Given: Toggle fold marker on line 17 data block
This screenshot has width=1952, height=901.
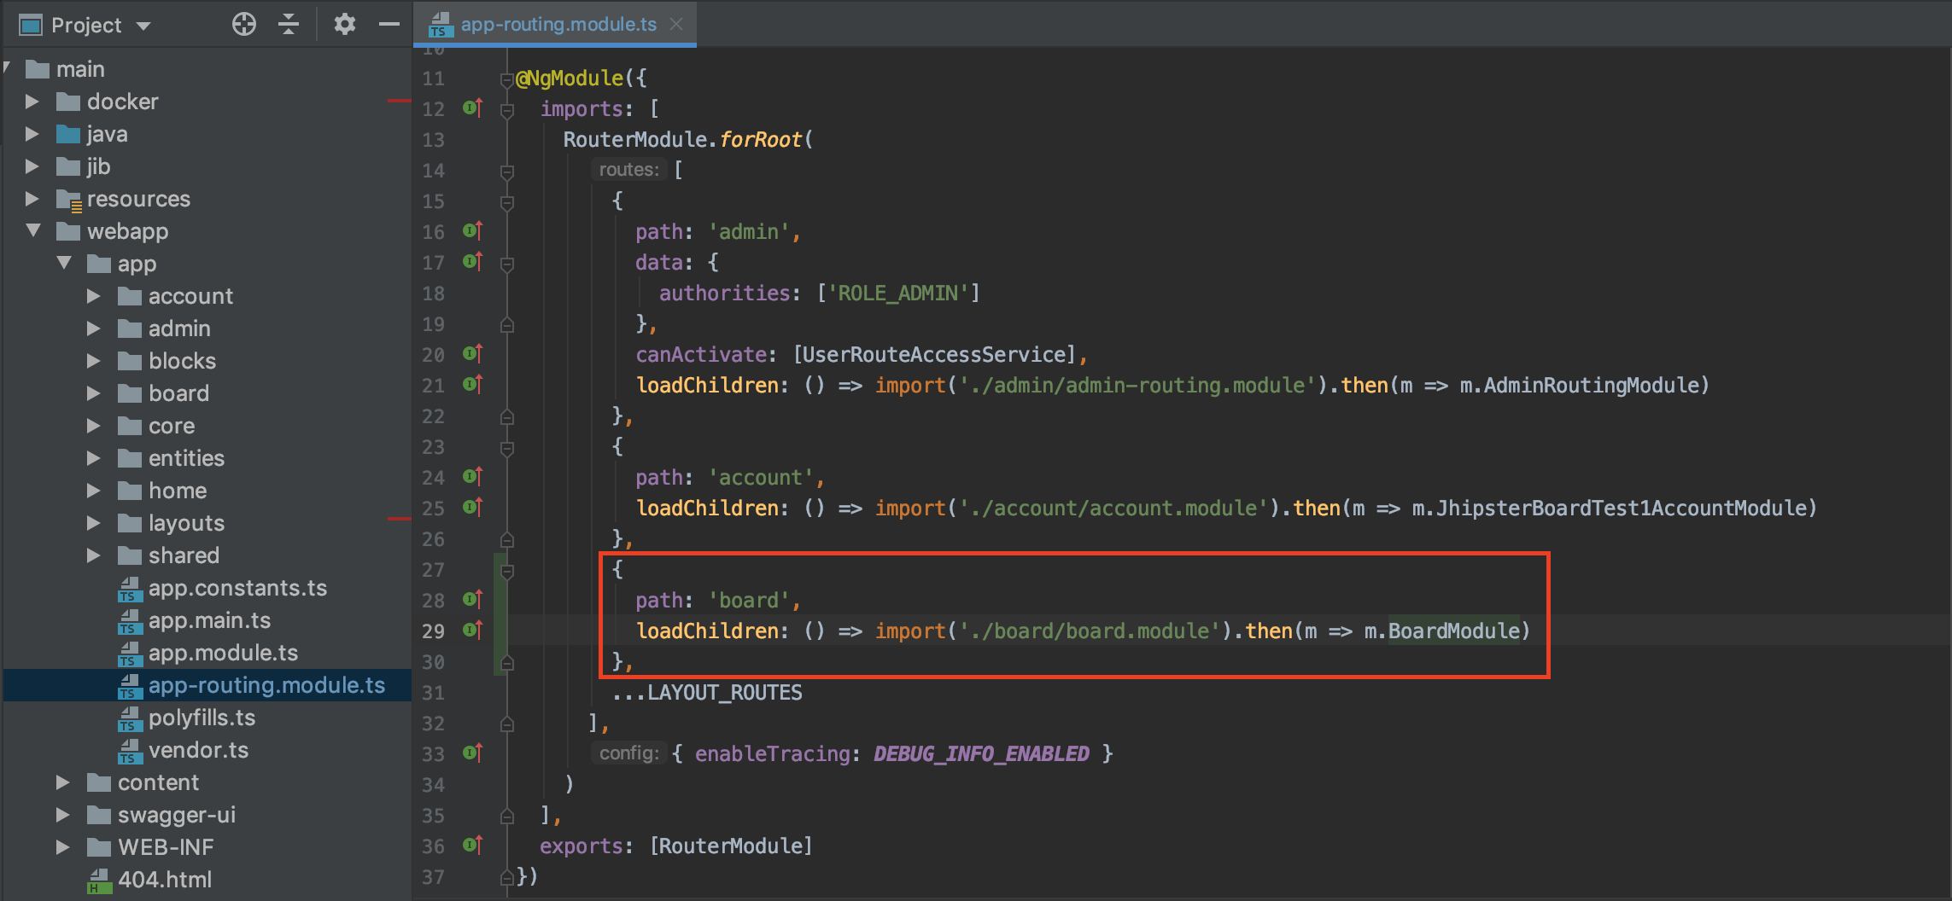Looking at the screenshot, I should point(507,264).
